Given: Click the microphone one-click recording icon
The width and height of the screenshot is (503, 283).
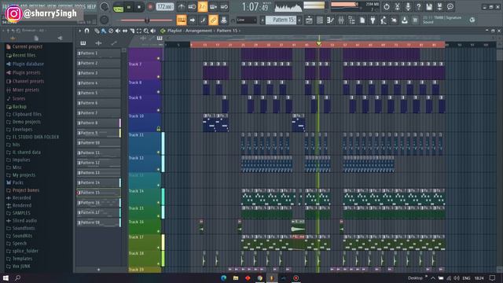Looking at the screenshot, I should 408,7.
